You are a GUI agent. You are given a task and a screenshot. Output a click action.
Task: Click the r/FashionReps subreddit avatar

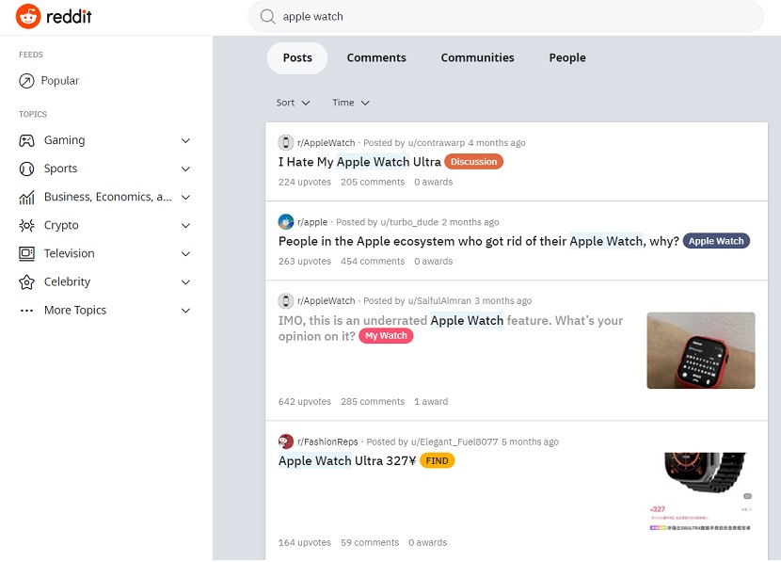point(285,441)
